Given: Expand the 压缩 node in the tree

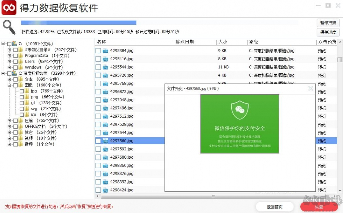Looking at the screenshot, I should [9, 120].
